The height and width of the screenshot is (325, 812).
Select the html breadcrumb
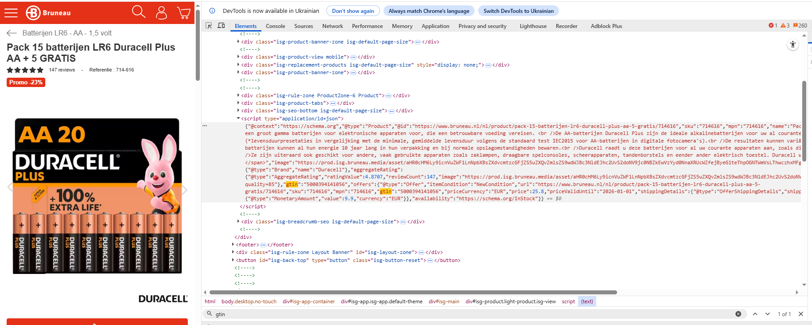210,301
